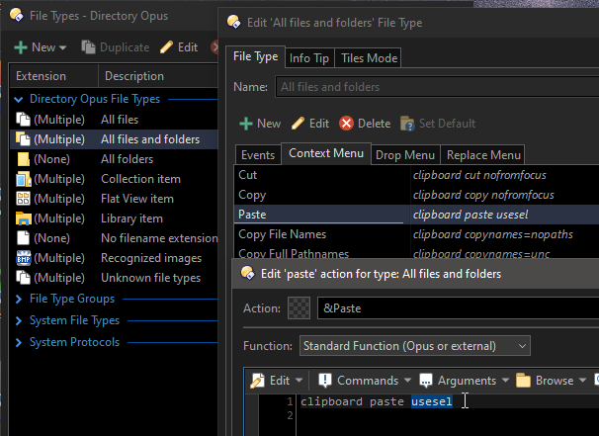Click the highlighted usesel text in editor

pyautogui.click(x=432, y=401)
